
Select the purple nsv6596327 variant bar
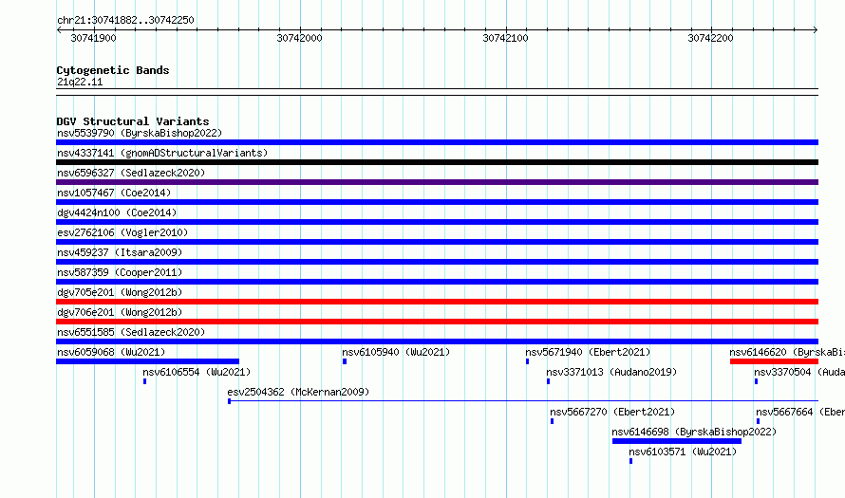pos(437,182)
